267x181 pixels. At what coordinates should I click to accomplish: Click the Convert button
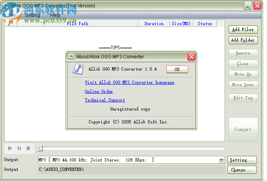(243, 129)
